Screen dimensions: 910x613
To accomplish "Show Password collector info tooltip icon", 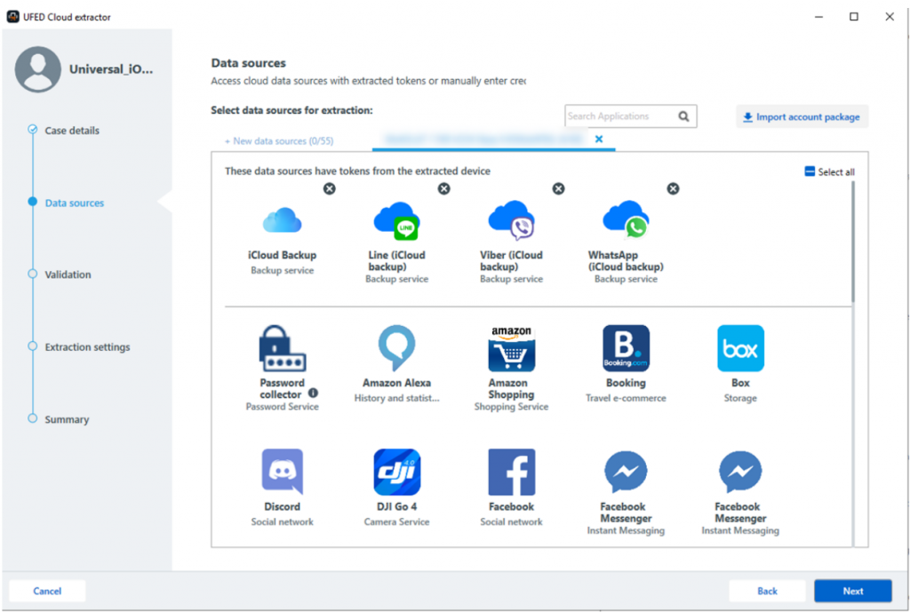I will click(314, 394).
